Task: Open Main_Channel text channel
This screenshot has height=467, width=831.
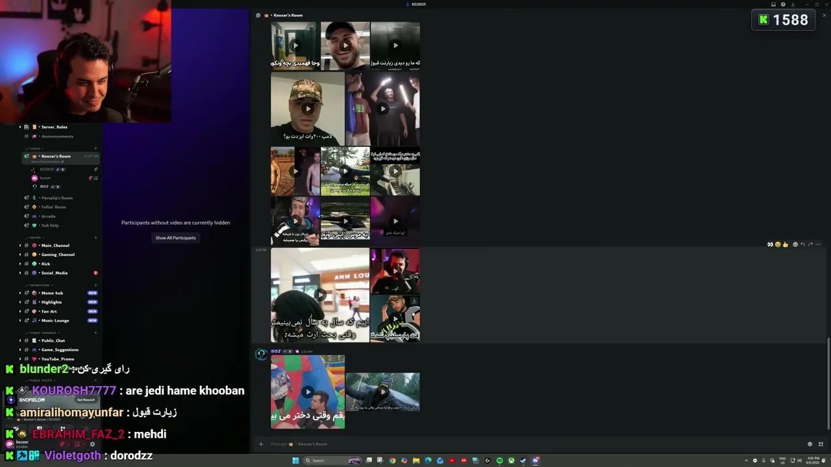Action: [55, 245]
